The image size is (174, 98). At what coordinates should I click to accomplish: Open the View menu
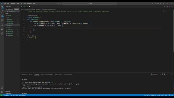(x=18, y=4)
